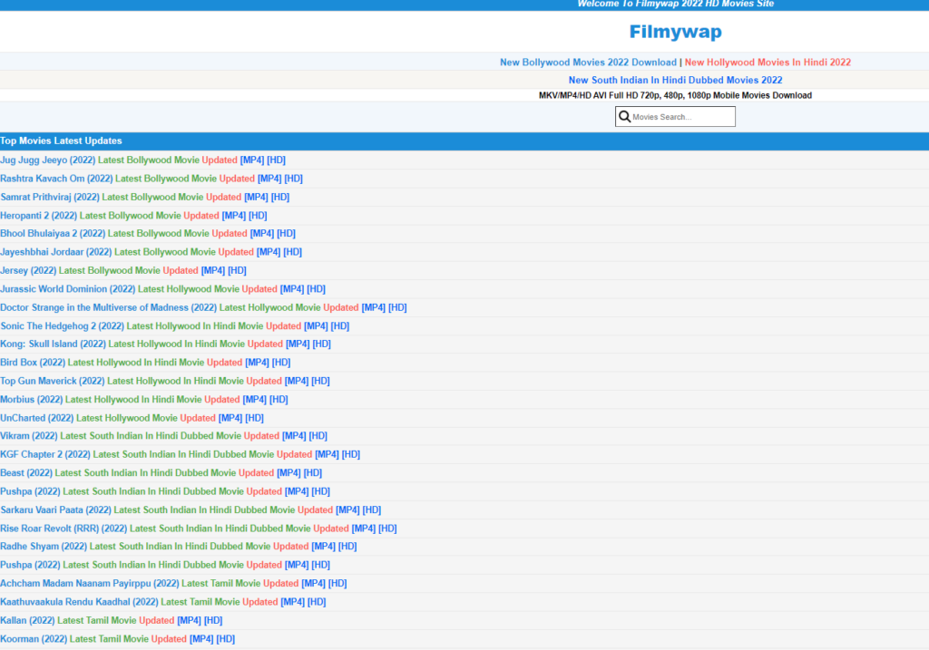Open KGF Chapter 2 (2022) link
The height and width of the screenshot is (650, 929).
coord(181,454)
